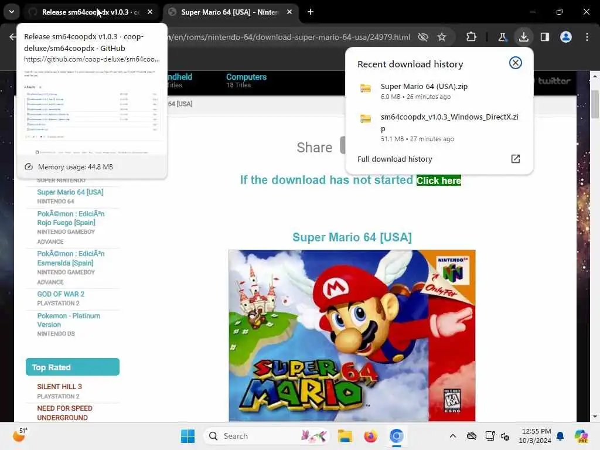This screenshot has height=450, width=600.
Task: Click the Chrome taskbar icon
Action: coord(397,436)
